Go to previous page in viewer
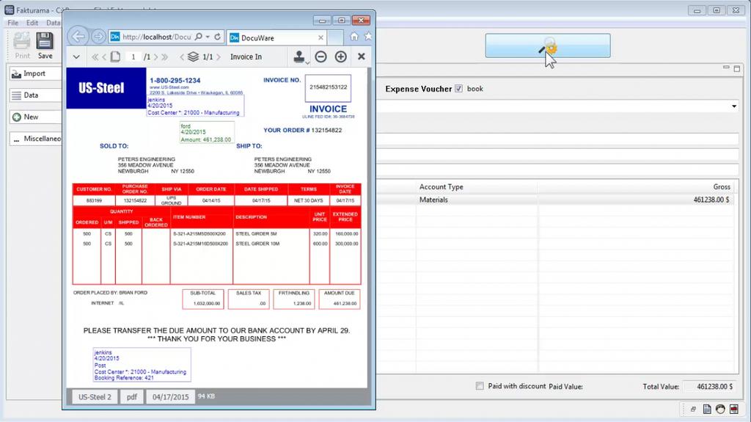Viewport: 751px width, 422px height. [x=104, y=57]
